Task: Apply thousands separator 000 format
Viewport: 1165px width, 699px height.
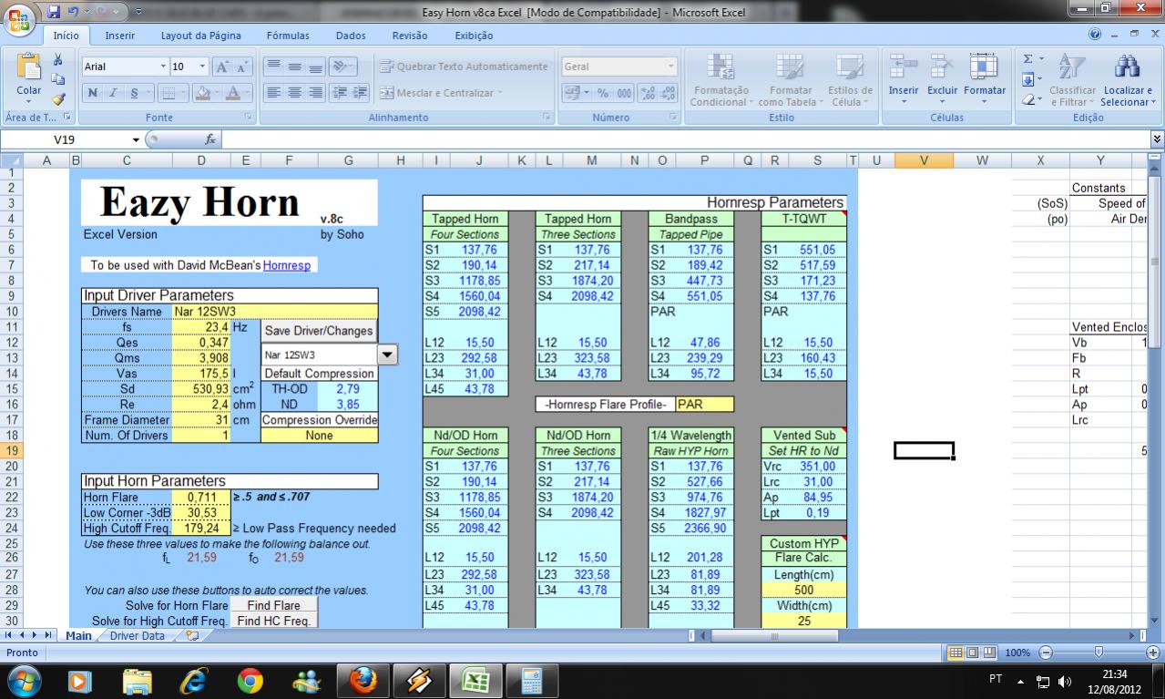Action: tap(624, 92)
